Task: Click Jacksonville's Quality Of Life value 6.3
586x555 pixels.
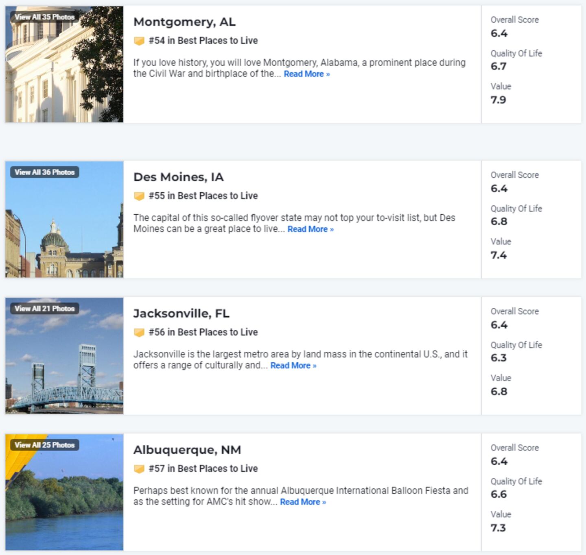Action: (499, 358)
